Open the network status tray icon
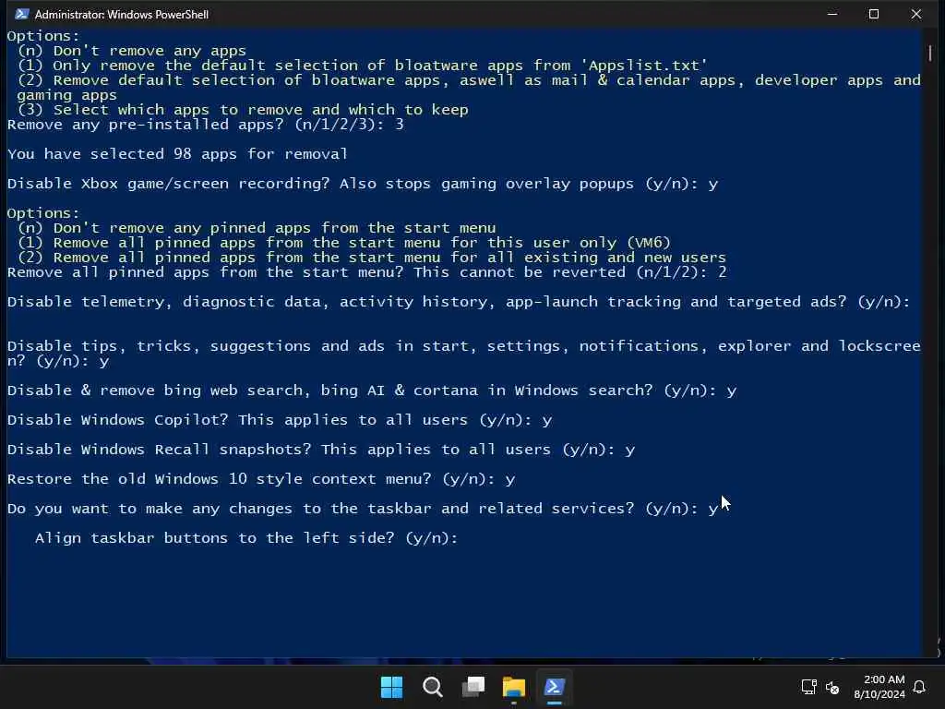This screenshot has height=709, width=945. pyautogui.click(x=808, y=687)
